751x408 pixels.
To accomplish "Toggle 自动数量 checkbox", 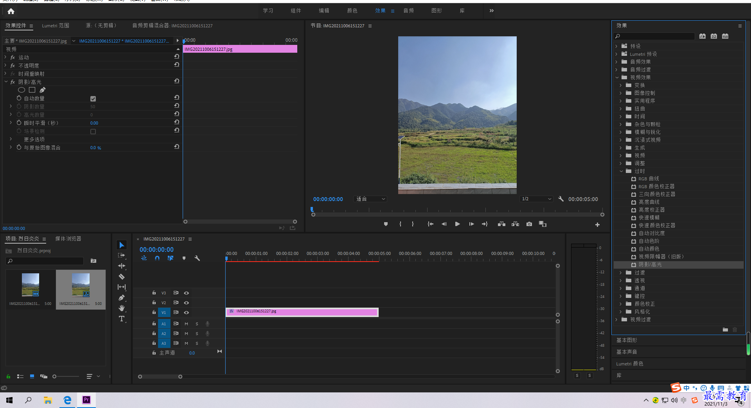I will click(93, 99).
